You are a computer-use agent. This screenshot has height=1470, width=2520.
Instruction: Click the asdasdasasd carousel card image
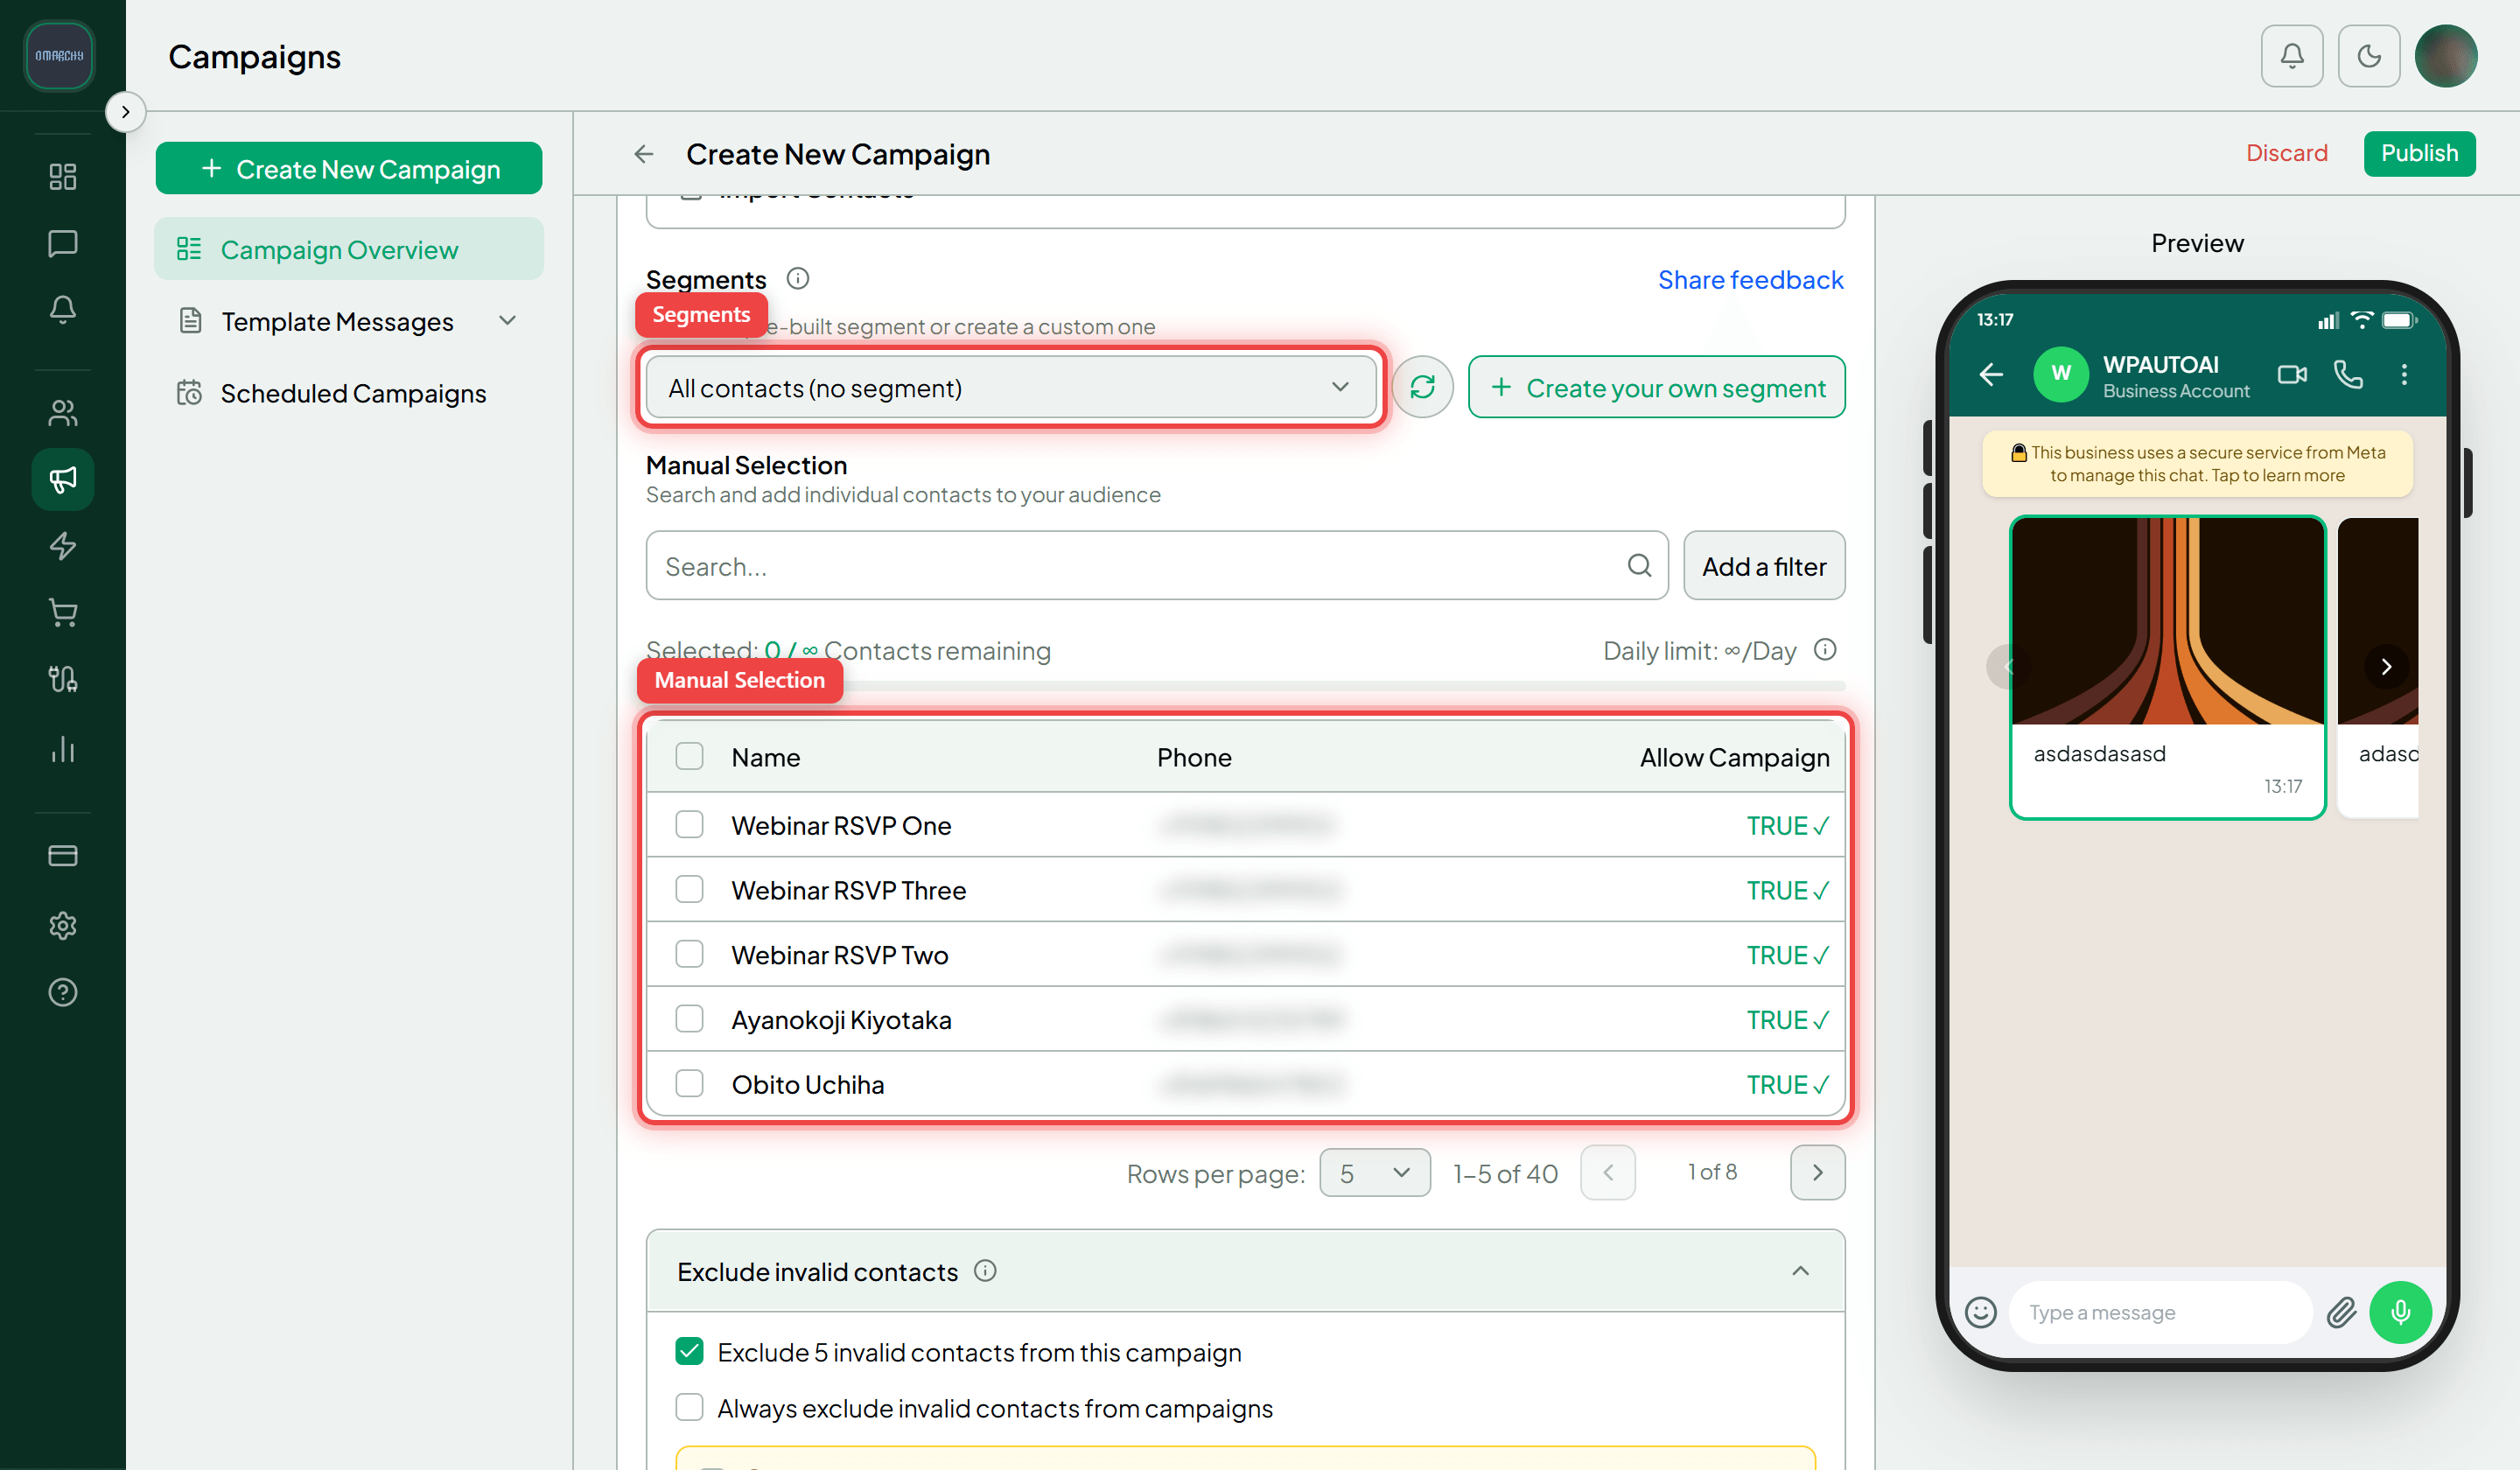click(2167, 621)
